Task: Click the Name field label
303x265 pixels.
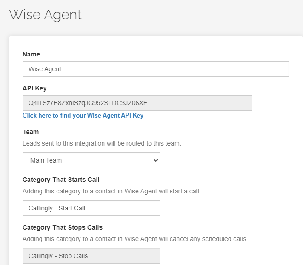Action: click(31, 54)
